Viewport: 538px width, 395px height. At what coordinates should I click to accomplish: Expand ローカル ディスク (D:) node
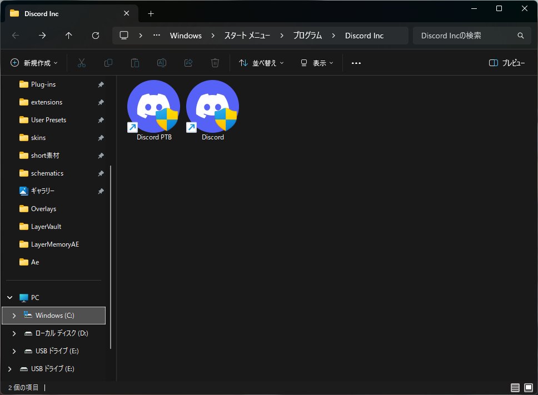(x=14, y=333)
